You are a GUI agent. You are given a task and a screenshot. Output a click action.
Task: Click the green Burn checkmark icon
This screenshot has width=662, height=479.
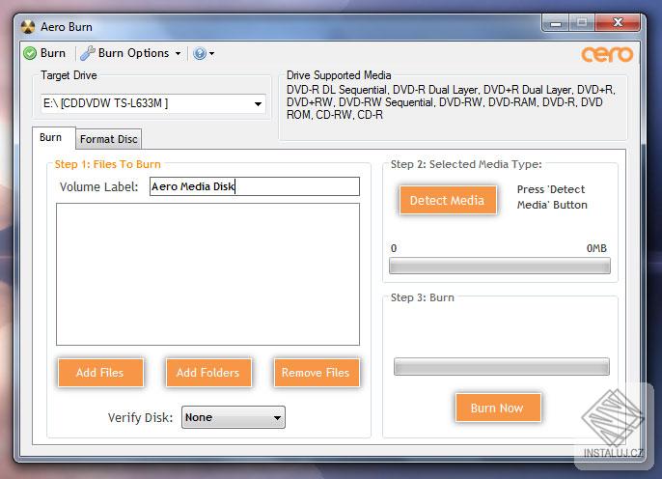point(30,54)
